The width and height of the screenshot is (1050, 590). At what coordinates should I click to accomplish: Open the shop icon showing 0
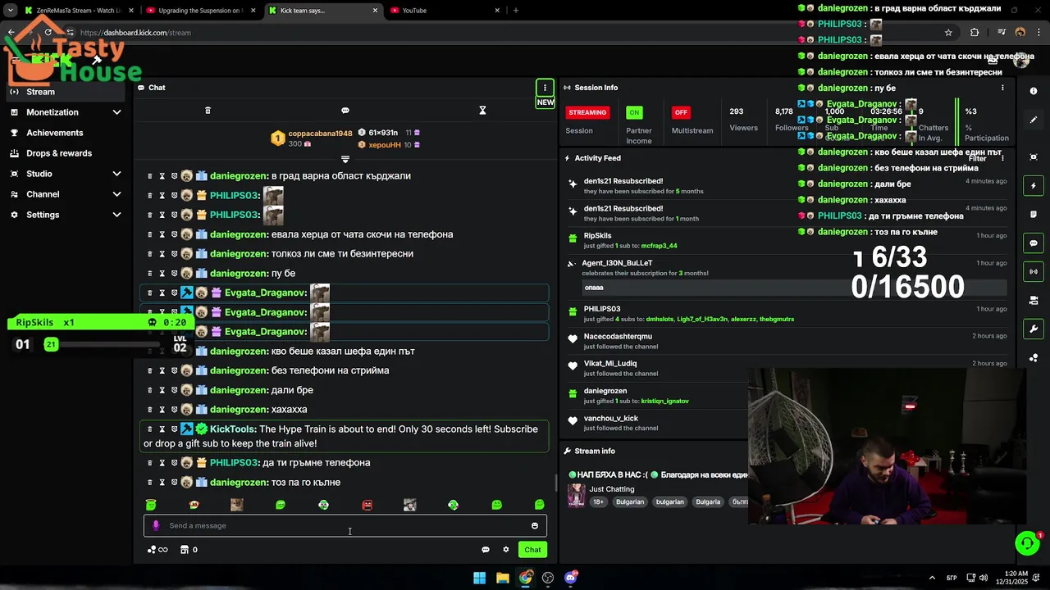click(189, 550)
